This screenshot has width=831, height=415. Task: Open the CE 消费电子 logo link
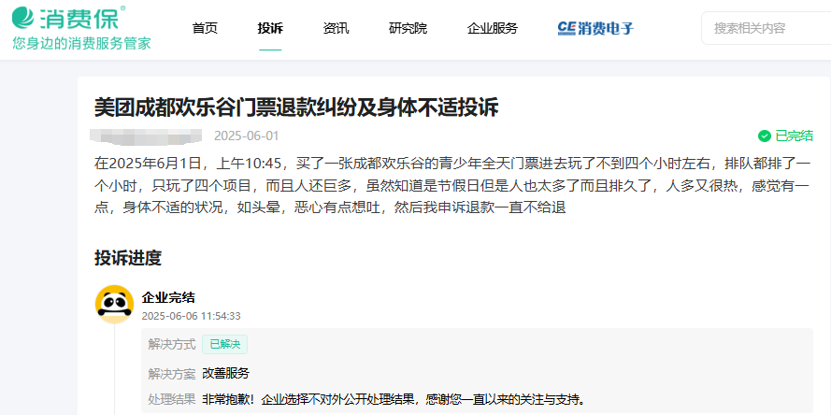(x=595, y=28)
